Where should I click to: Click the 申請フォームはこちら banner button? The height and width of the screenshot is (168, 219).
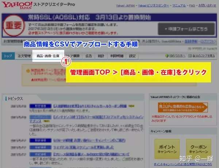(x=186, y=29)
